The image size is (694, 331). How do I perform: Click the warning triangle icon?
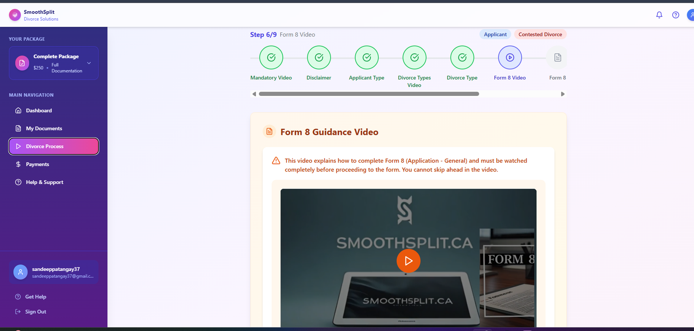pos(276,161)
